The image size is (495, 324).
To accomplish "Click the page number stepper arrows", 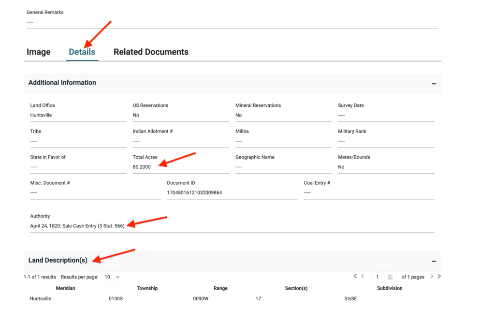I will pos(390,277).
